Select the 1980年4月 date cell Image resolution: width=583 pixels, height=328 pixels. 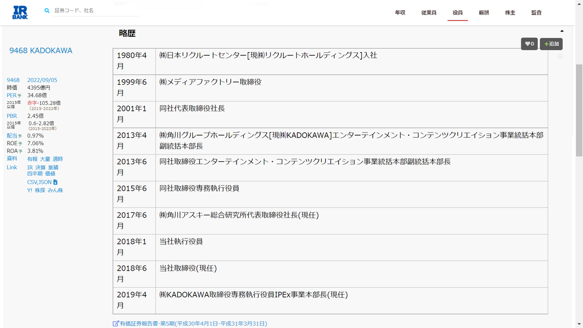134,61
